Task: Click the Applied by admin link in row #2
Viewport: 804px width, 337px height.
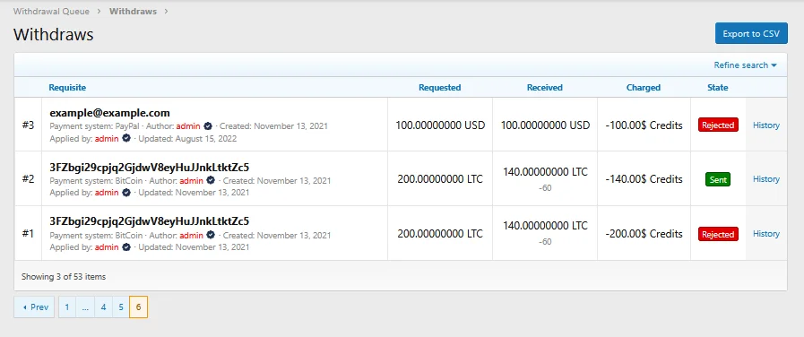Action: coord(107,193)
